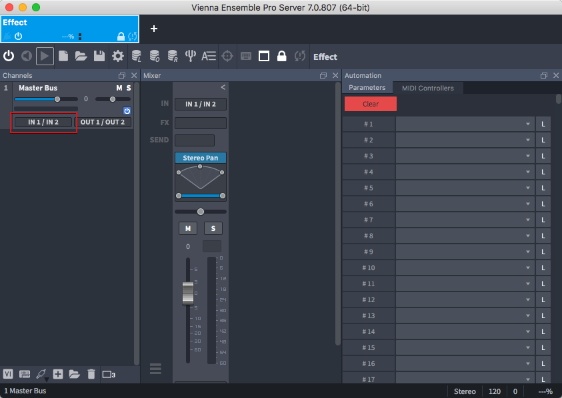Click the empty SEND slot in mixer
The width and height of the screenshot is (562, 398).
pos(195,140)
